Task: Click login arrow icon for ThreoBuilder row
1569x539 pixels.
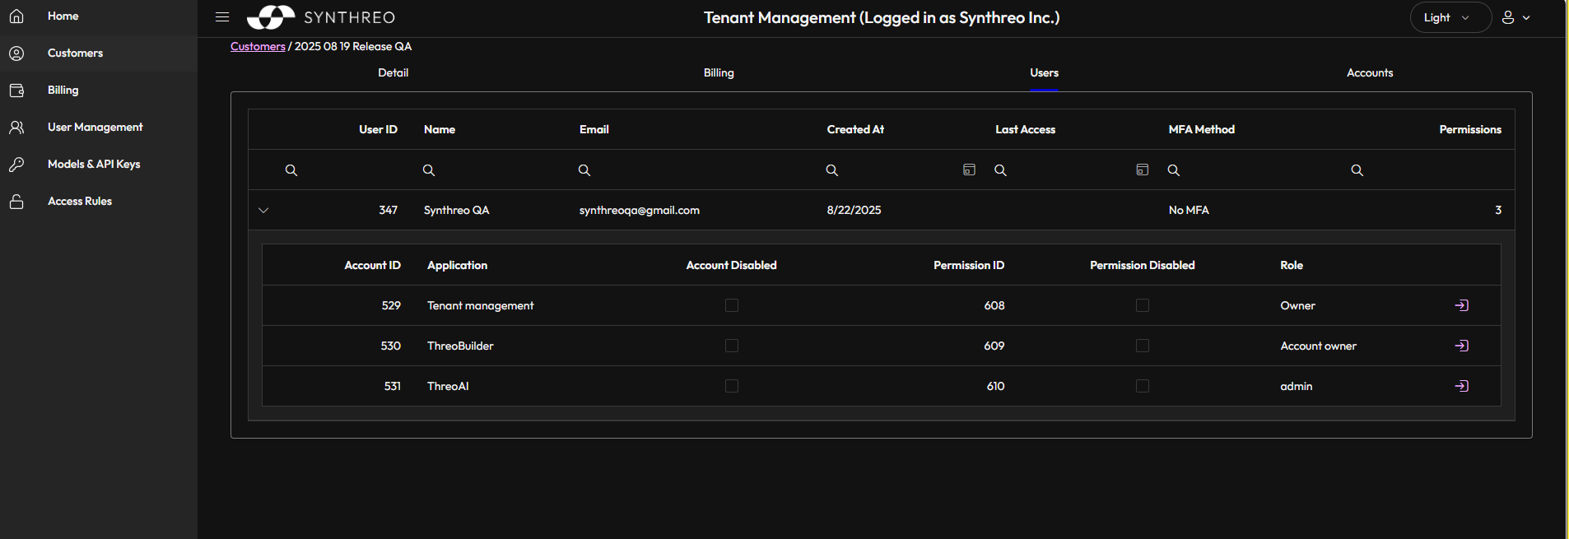Action: tap(1461, 346)
